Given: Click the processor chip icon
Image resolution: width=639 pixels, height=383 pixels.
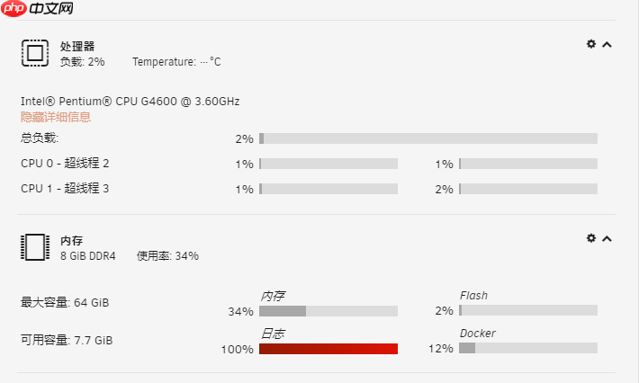Looking at the screenshot, I should (x=35, y=54).
